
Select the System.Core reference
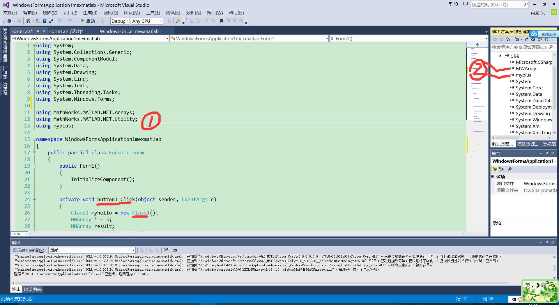click(x=529, y=88)
